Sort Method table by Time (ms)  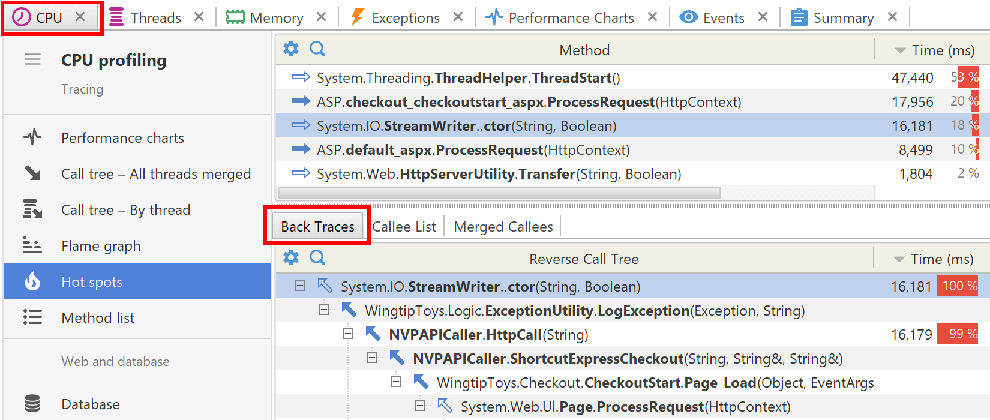pos(934,50)
